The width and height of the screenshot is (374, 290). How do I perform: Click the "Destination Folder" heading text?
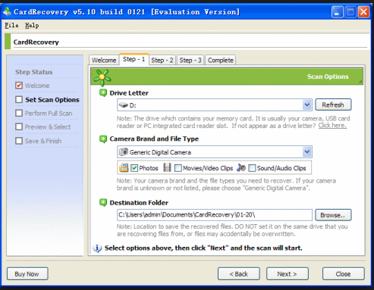click(x=139, y=203)
